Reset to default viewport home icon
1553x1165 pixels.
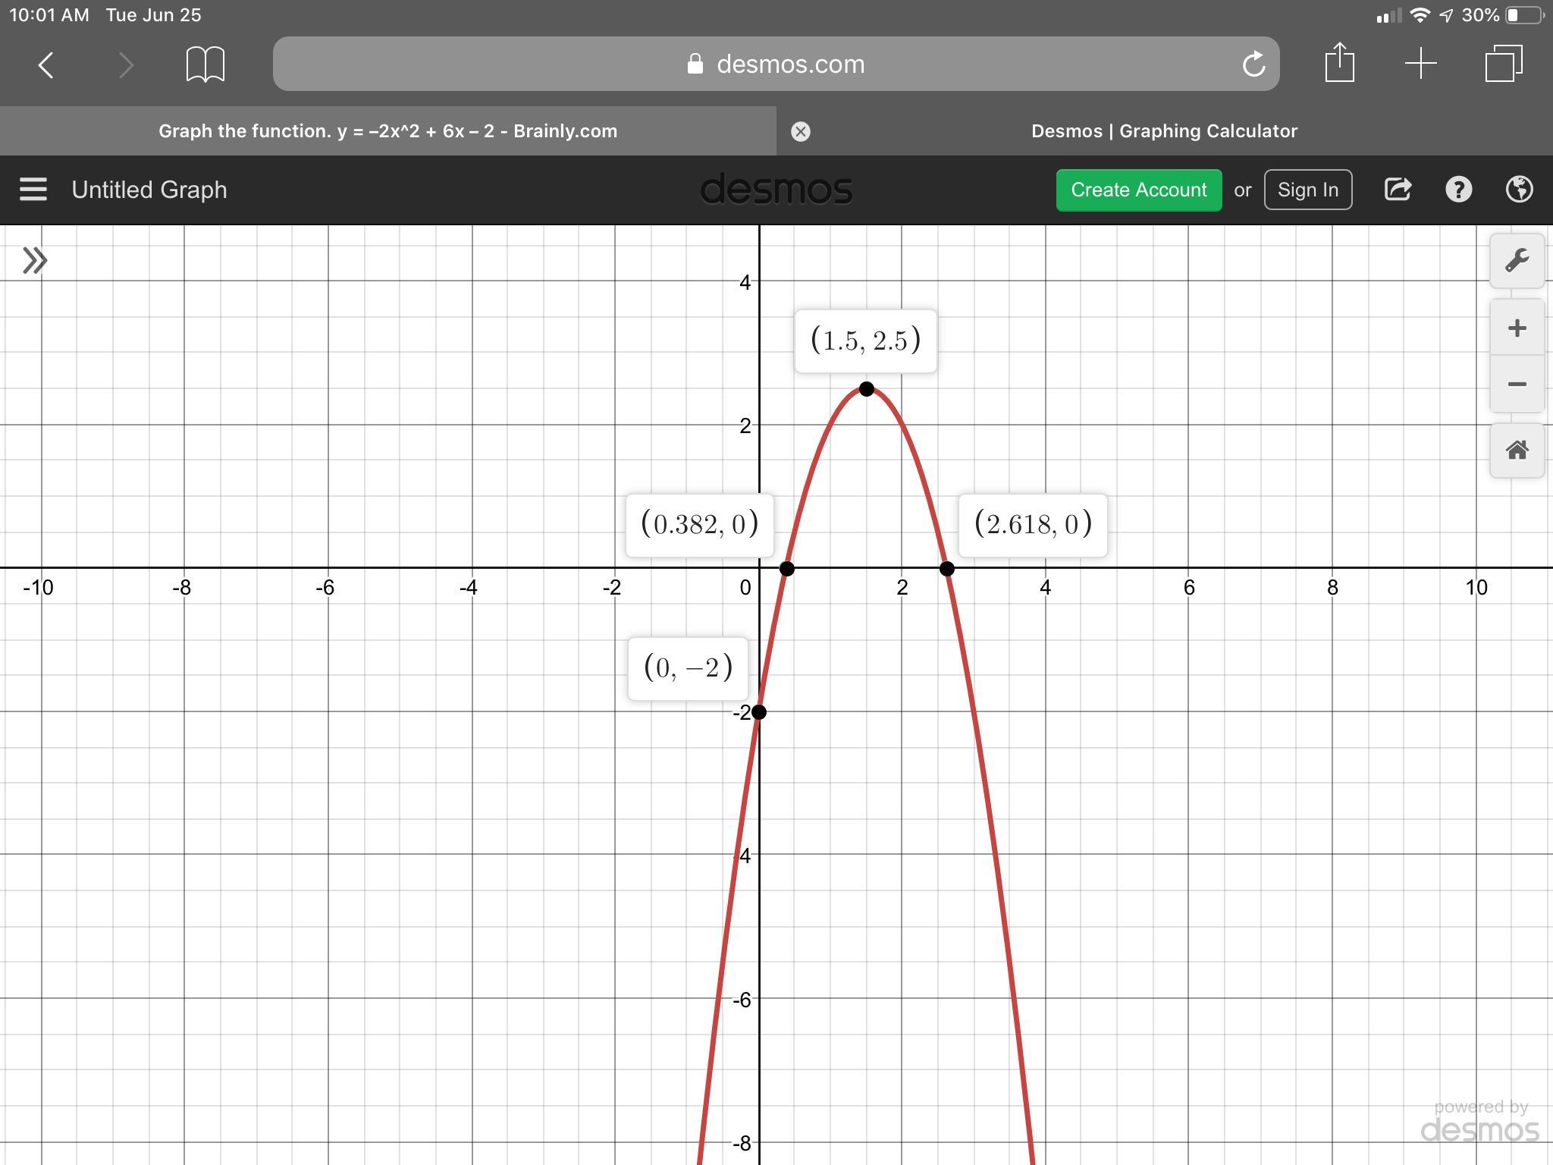[1517, 451]
